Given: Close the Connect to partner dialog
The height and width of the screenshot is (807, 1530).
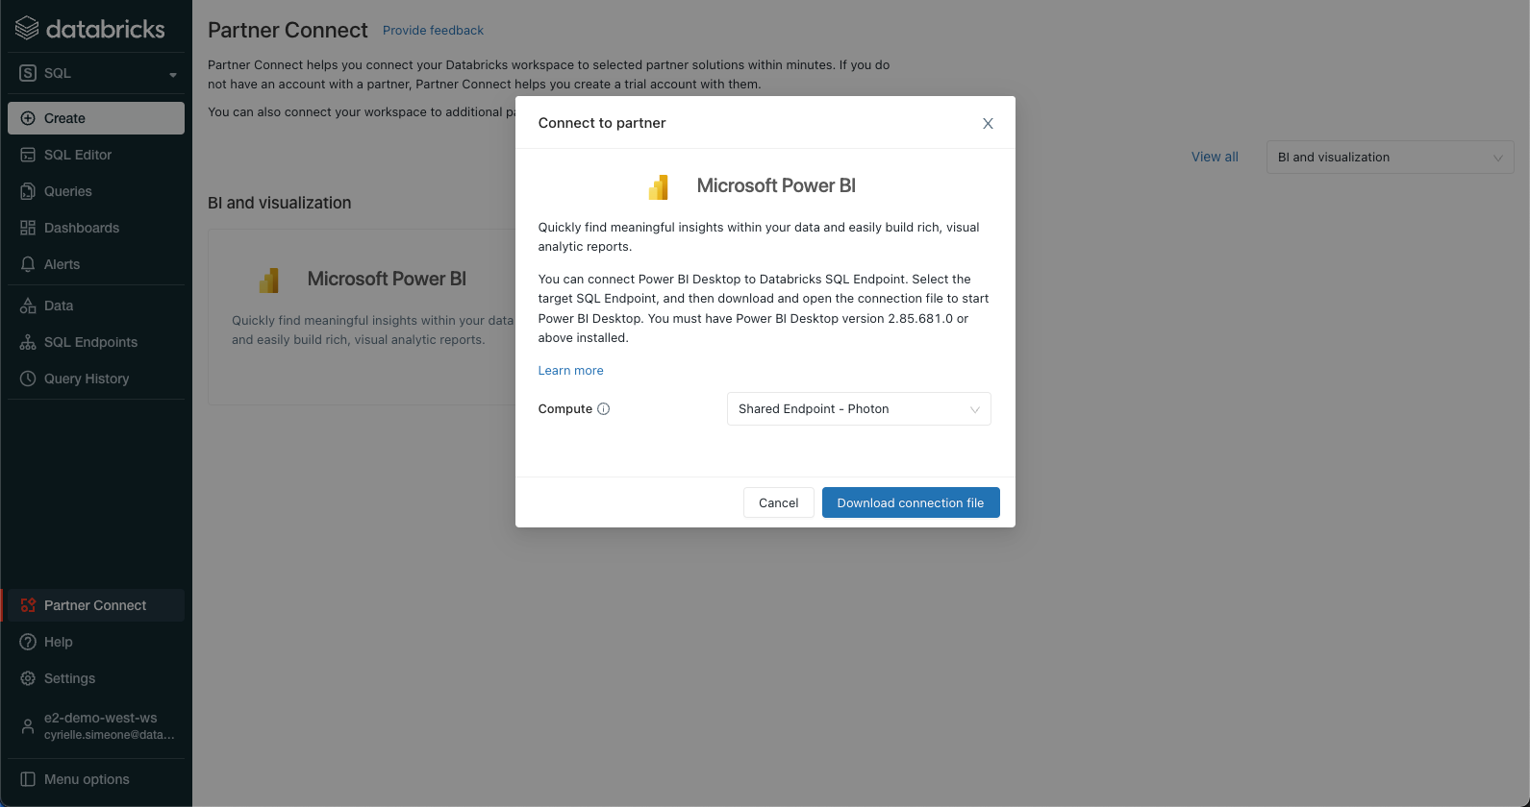Looking at the screenshot, I should (988, 124).
